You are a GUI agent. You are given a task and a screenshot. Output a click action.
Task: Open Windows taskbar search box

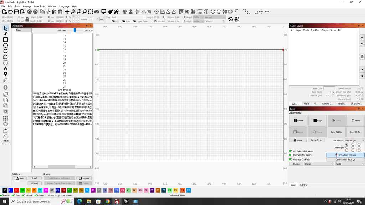pyautogui.click(x=41, y=201)
